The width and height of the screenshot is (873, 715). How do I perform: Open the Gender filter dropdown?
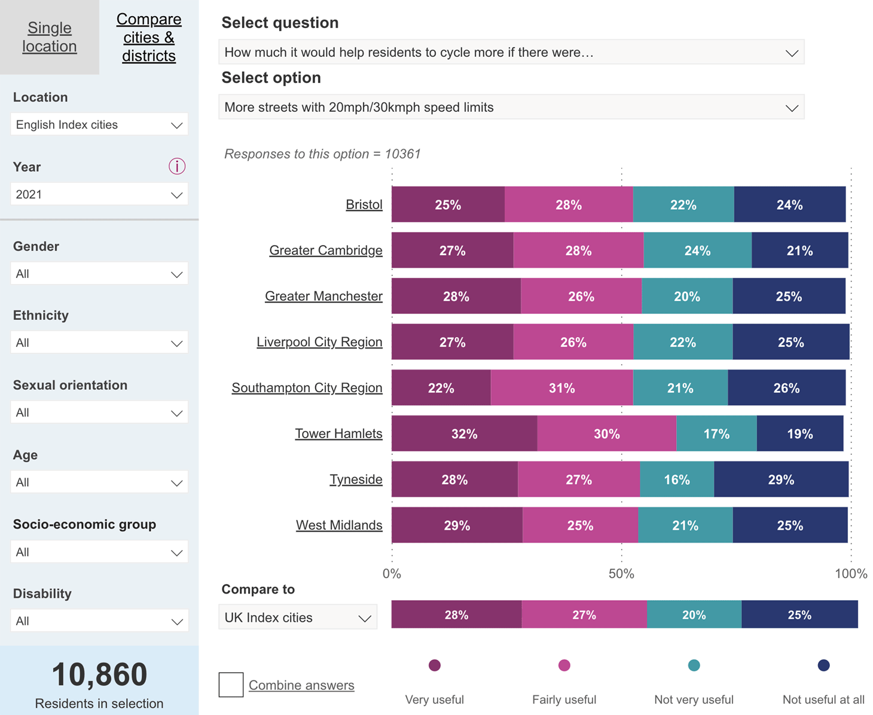coord(99,274)
